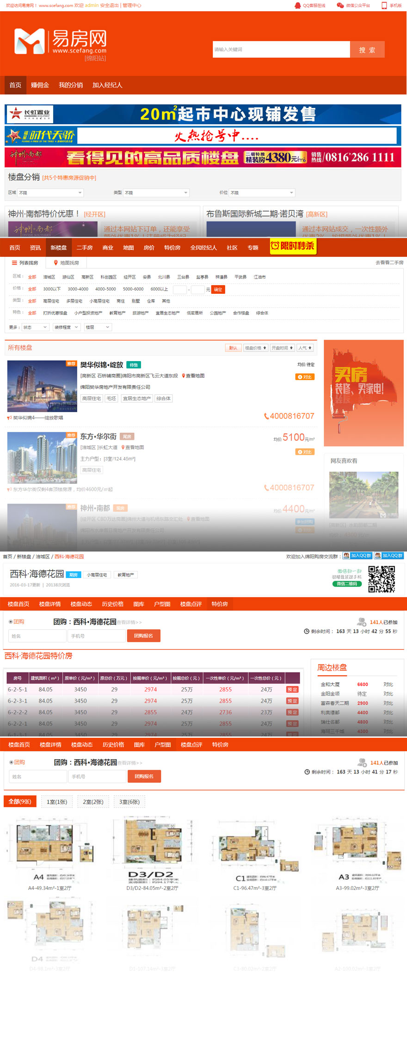Open the 我的分销 nav tab

(71, 85)
